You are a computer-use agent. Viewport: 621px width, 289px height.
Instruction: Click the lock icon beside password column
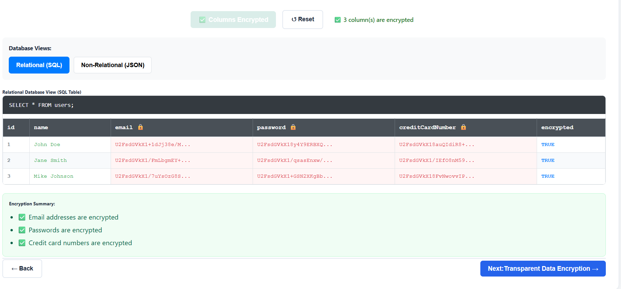point(293,127)
